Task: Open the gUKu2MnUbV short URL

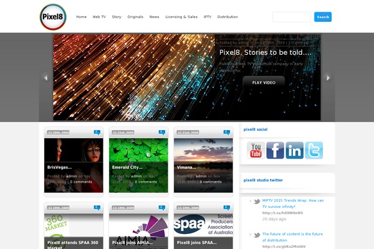Action: coord(284,247)
